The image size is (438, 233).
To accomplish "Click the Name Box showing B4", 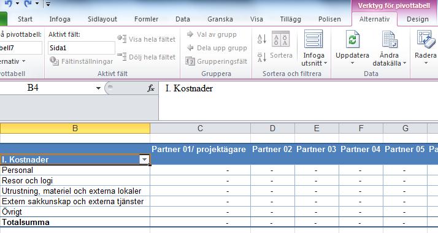I will click(x=47, y=88).
